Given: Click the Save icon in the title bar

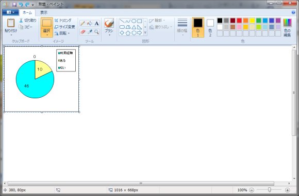Looking at the screenshot, I should tap(14, 5).
